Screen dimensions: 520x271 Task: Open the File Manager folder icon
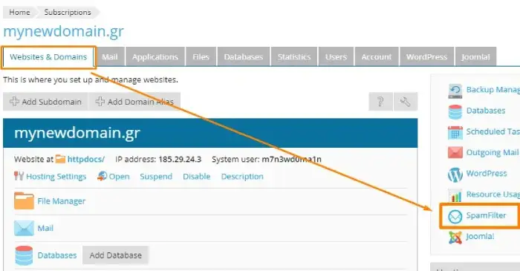point(24,200)
